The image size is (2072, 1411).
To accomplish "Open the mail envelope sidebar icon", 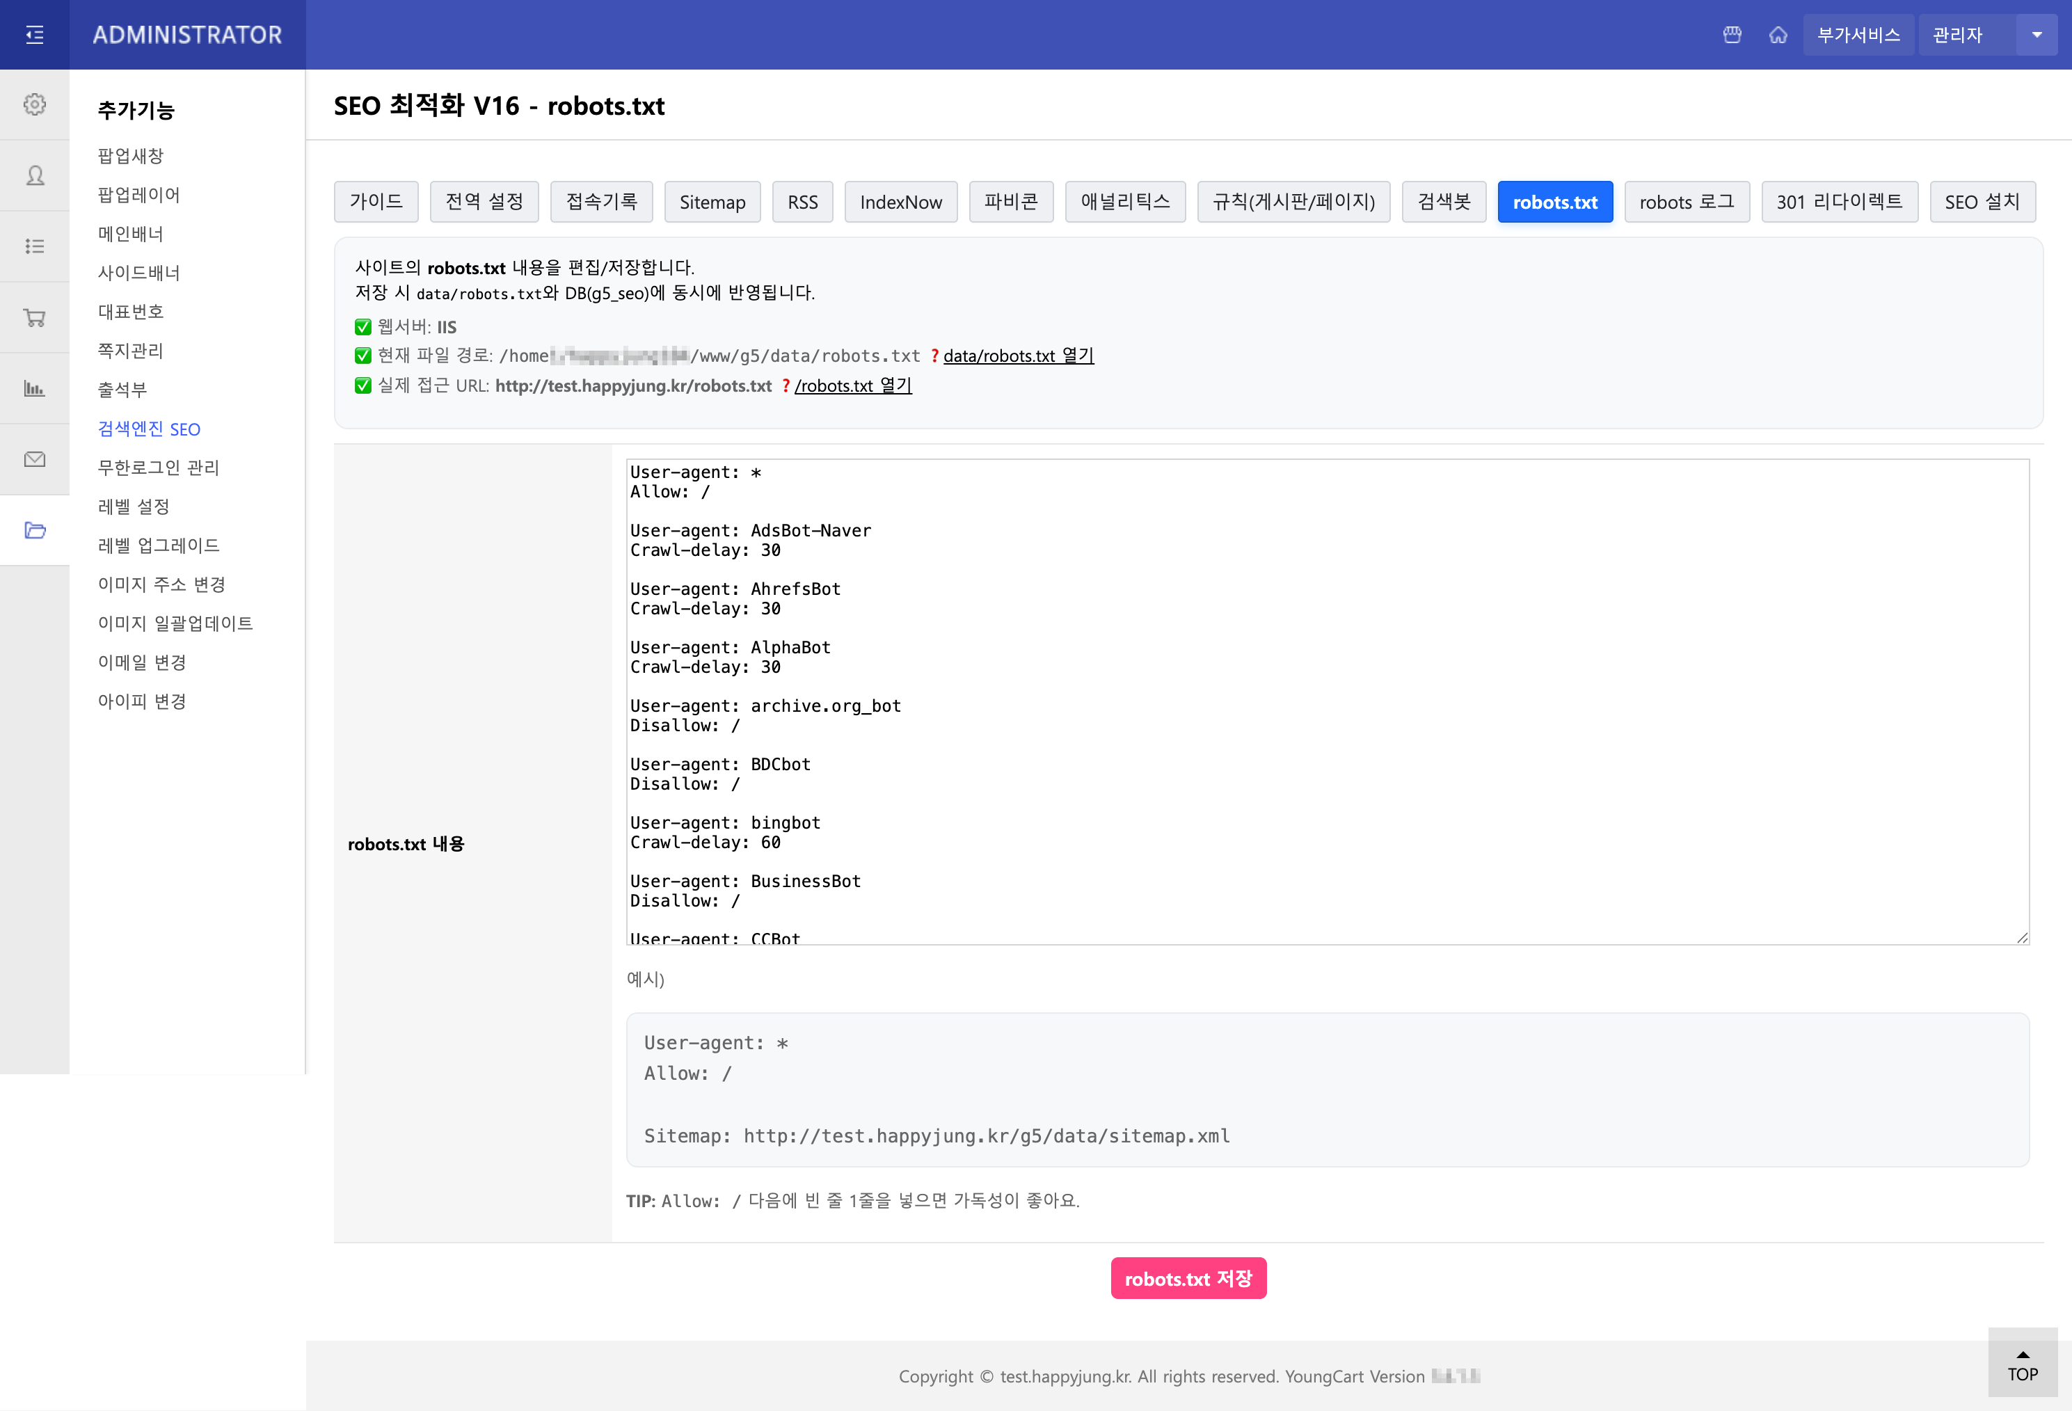I will (35, 459).
